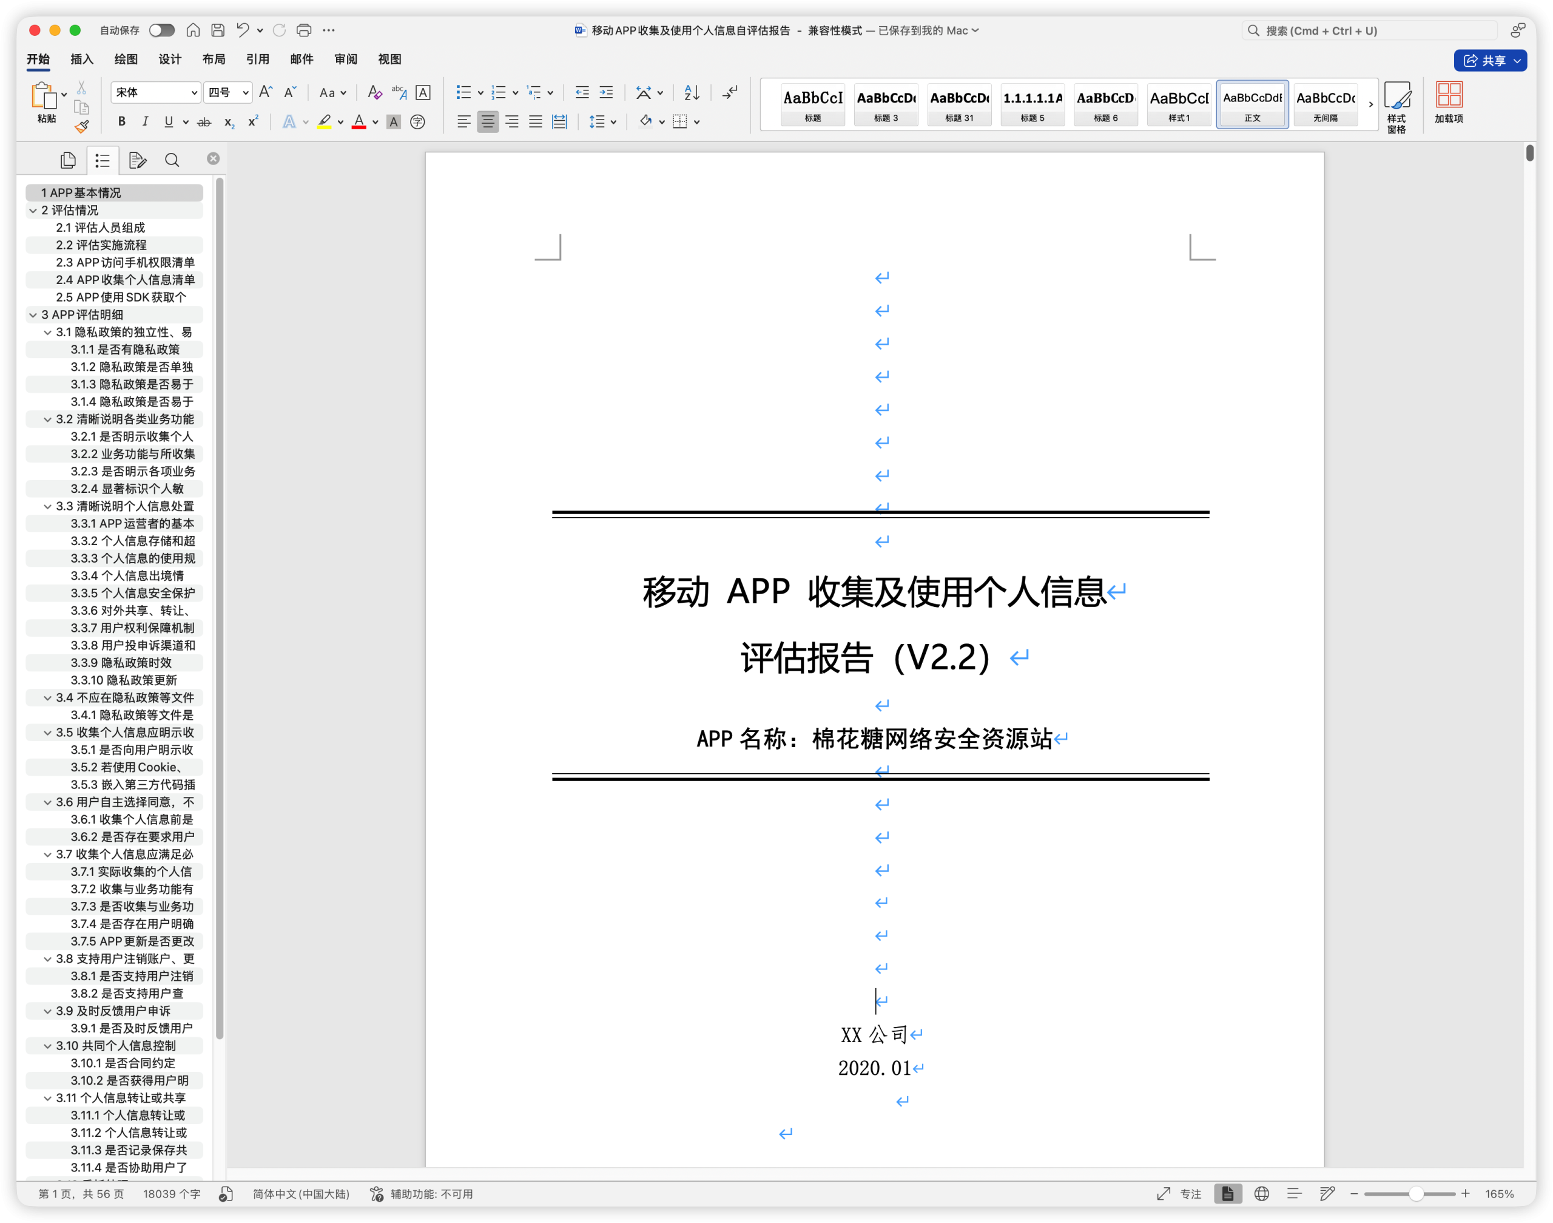Apply bold formatting with B icon
The height and width of the screenshot is (1223, 1553).
tap(122, 122)
